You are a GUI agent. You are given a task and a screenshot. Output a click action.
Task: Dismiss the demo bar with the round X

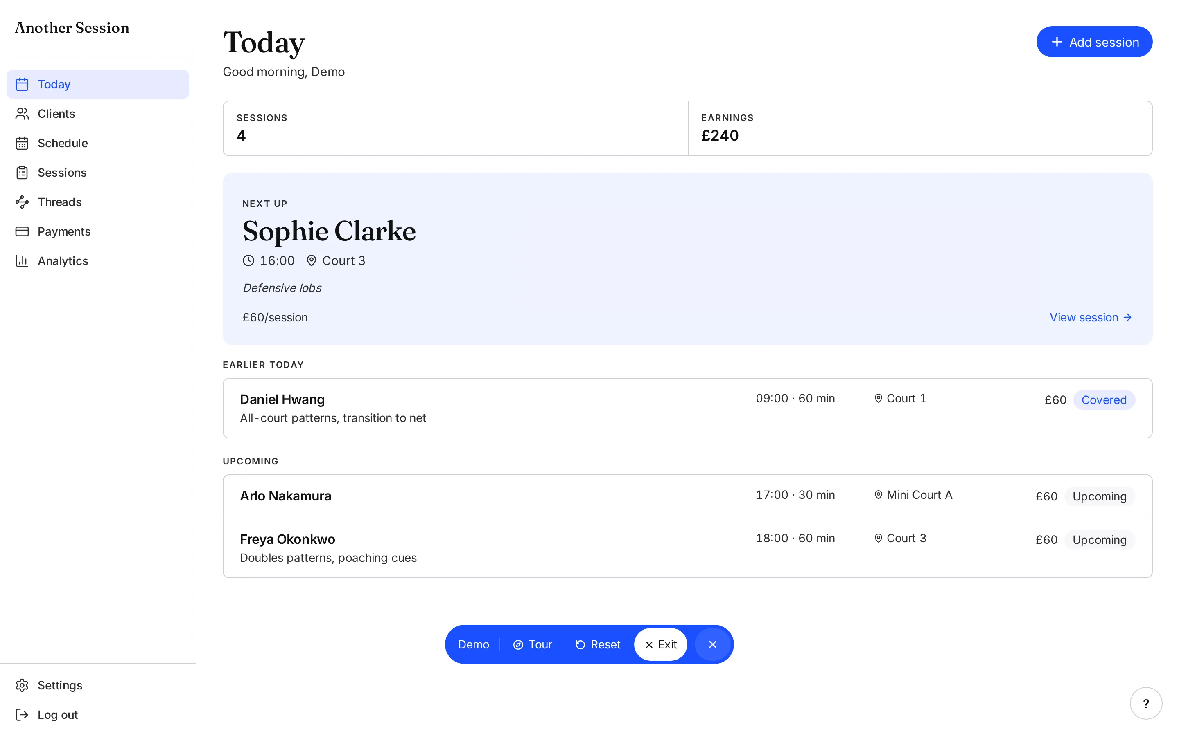(x=712, y=644)
